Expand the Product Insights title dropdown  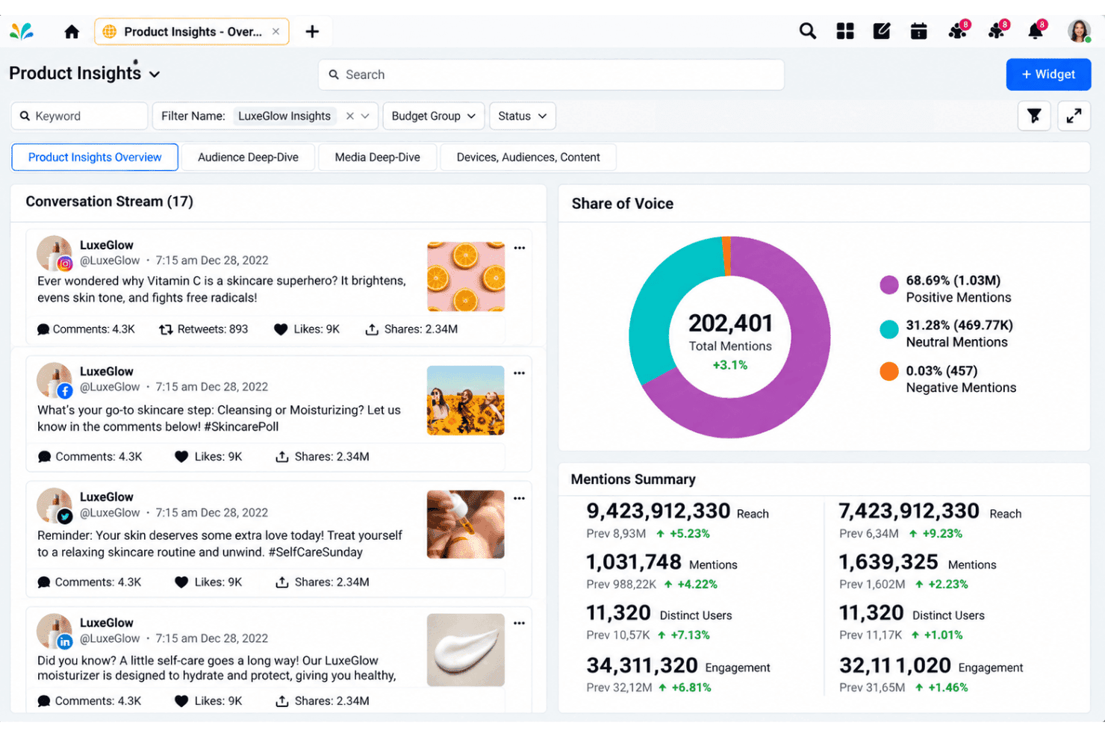point(155,74)
